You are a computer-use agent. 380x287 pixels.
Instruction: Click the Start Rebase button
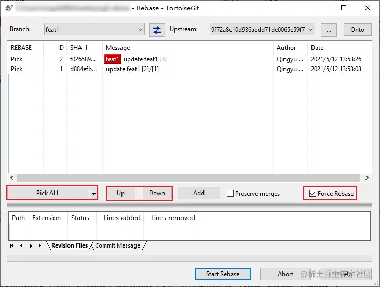tap(223, 274)
